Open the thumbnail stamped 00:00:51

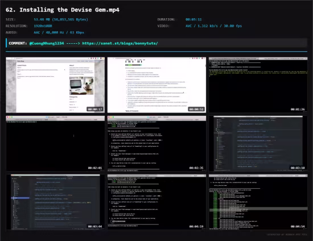tap(156, 85)
